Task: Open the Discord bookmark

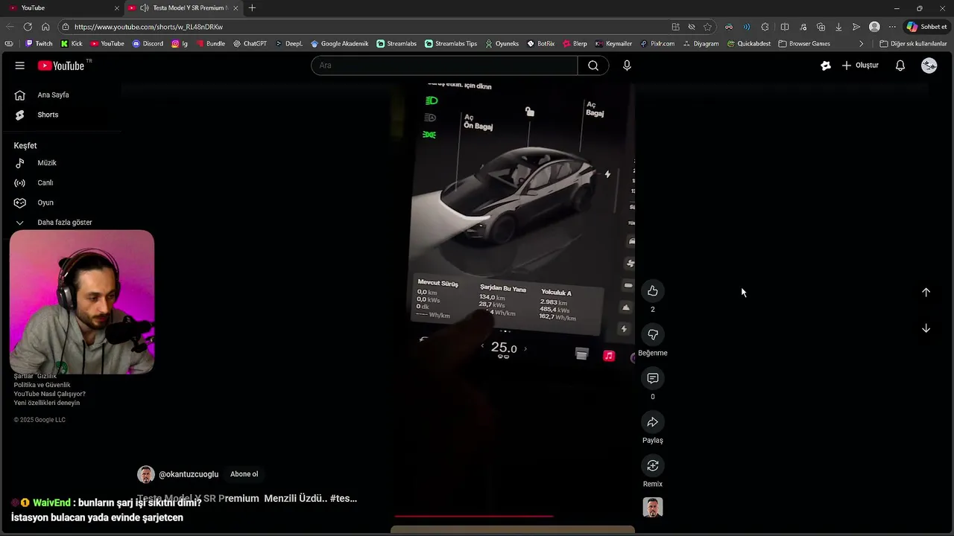Action: (148, 43)
